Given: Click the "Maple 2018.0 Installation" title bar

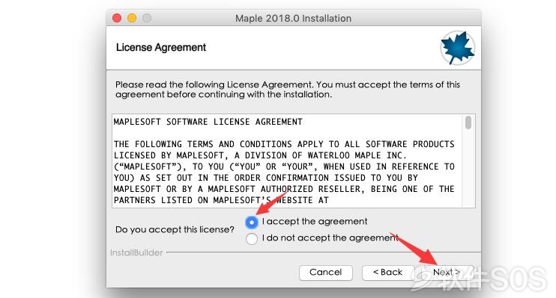Looking at the screenshot, I should tap(293, 18).
